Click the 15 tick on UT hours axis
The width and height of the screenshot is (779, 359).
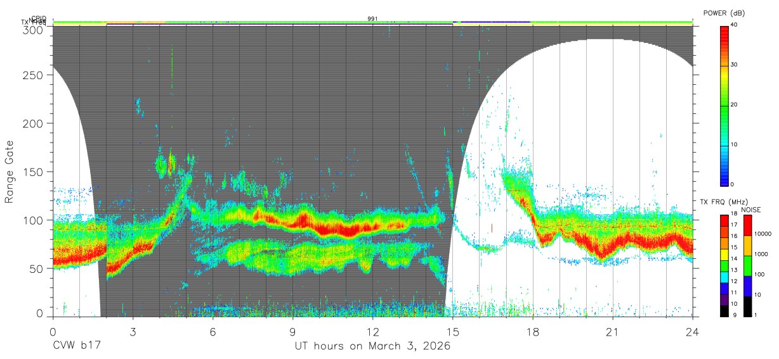point(453,332)
